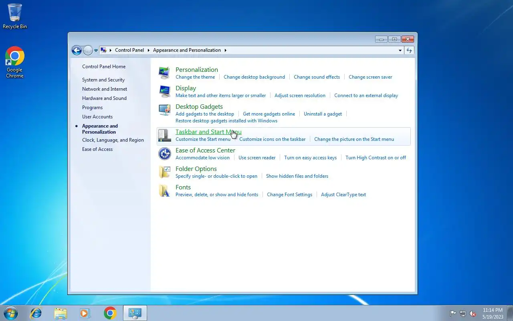Click Add gadgets to the desktop

click(x=205, y=114)
